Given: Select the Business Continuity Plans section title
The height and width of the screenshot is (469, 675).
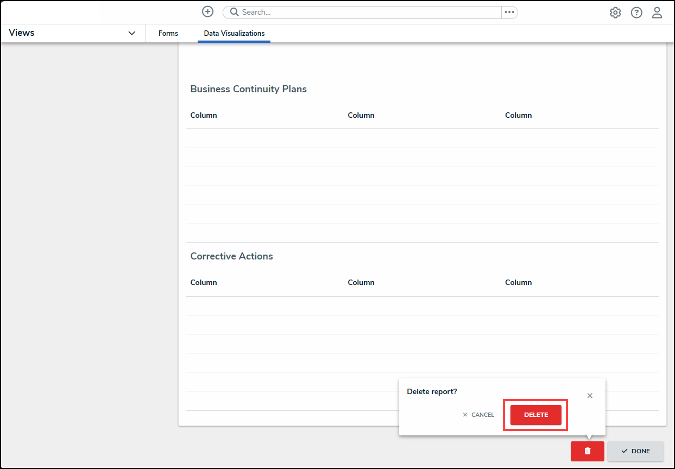Looking at the screenshot, I should point(248,89).
